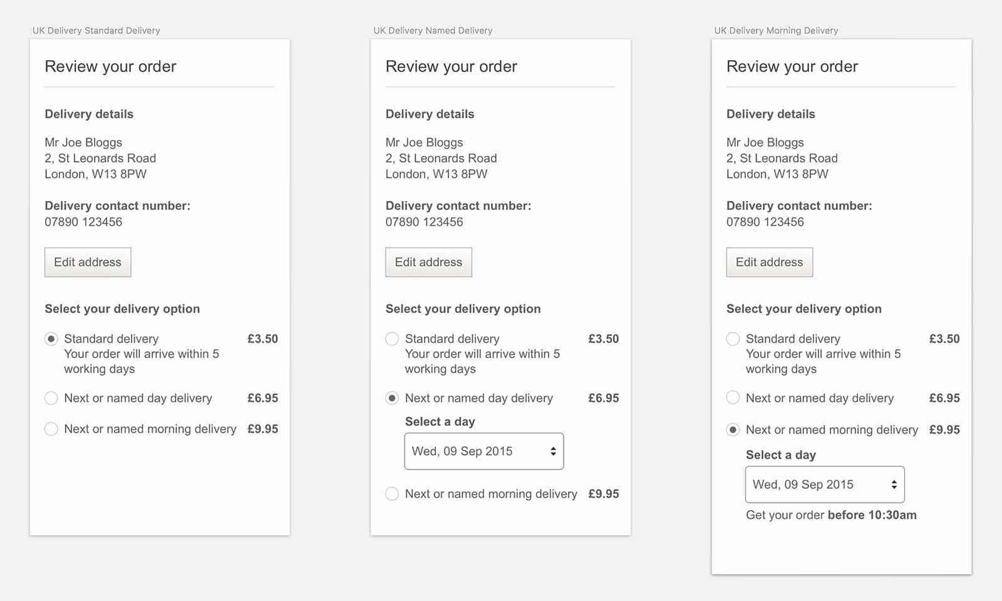
Task: Choose Next or named morning delivery in Named Delivery panel
Action: 392,494
